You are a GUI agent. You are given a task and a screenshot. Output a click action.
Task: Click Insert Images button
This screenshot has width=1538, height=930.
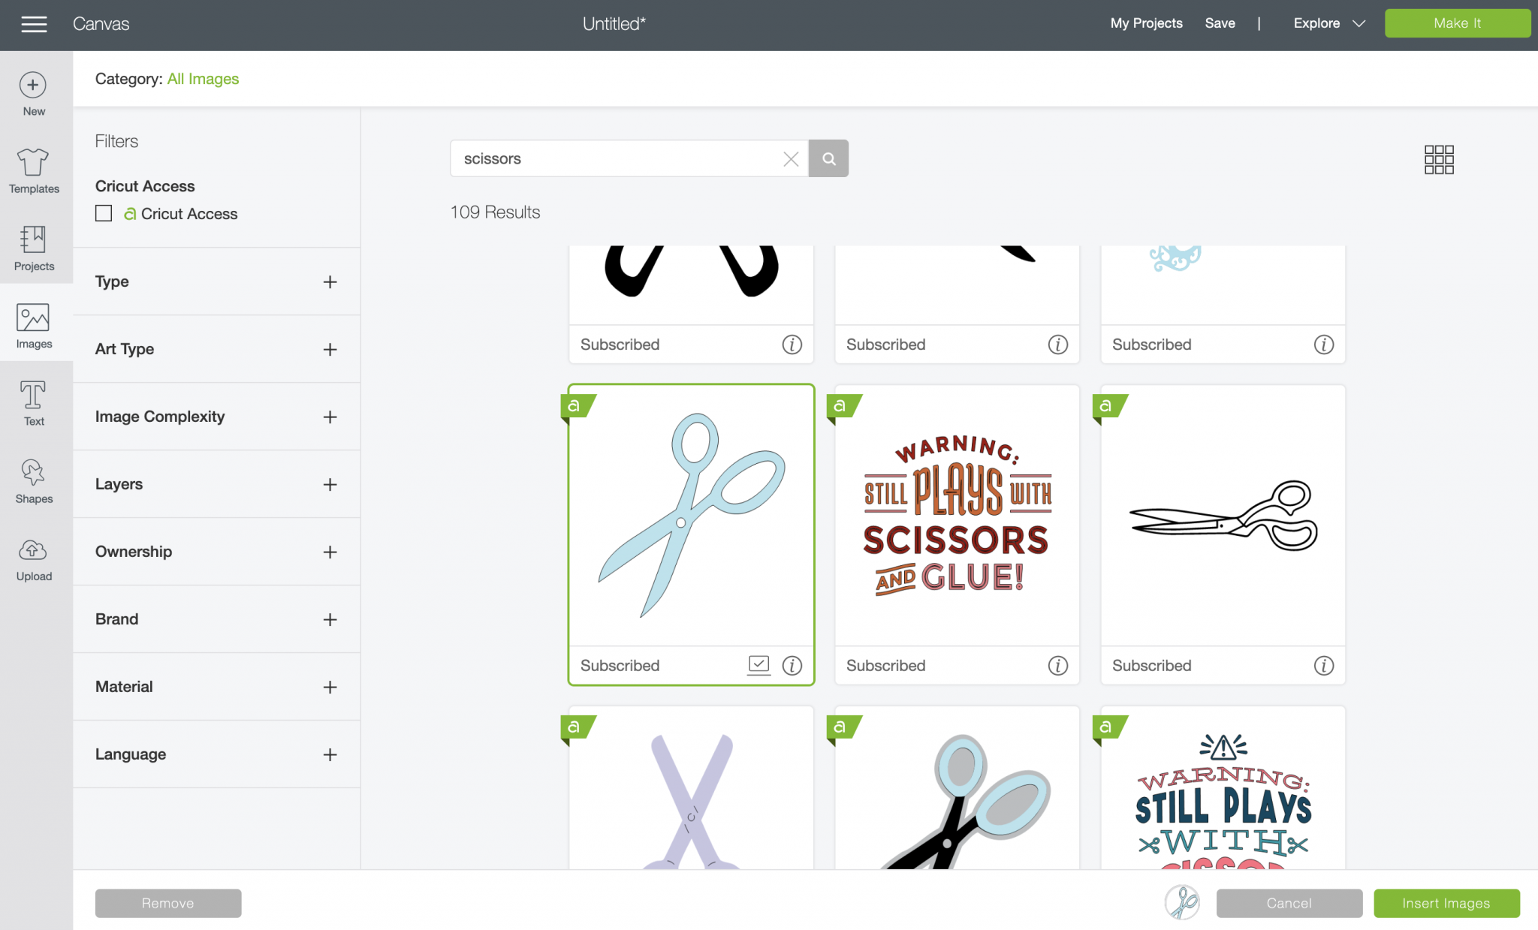pos(1446,903)
